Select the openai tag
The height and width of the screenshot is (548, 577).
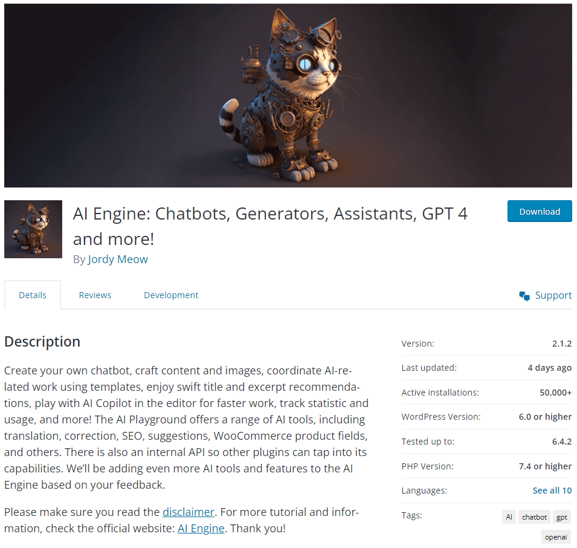(556, 537)
